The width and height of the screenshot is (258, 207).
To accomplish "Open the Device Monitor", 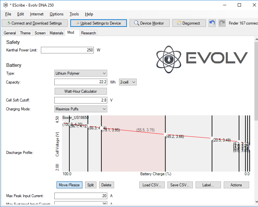I will [x=149, y=23].
